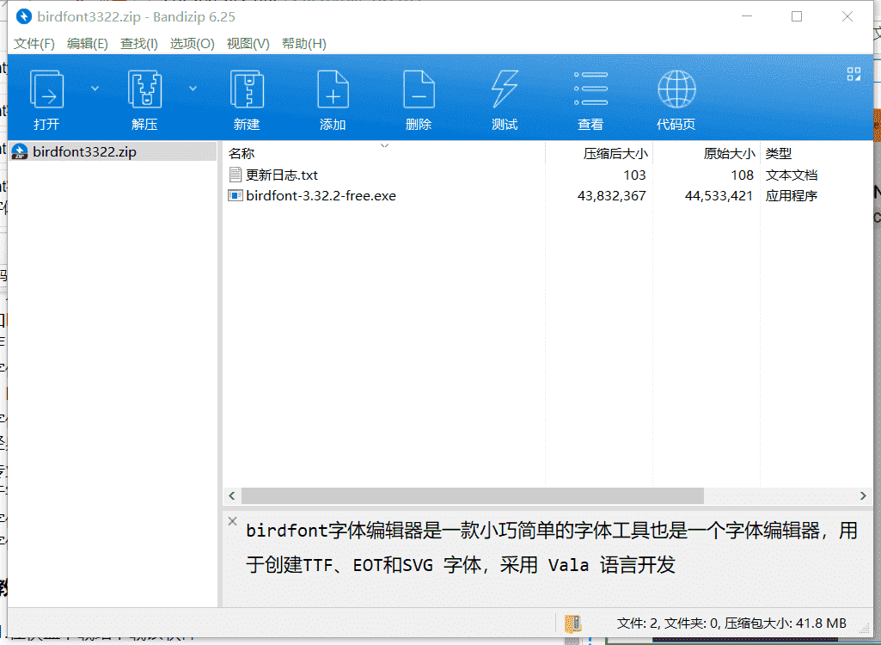Click the horizontal scrollbar thumb
881x645 pixels.
pyautogui.click(x=472, y=495)
